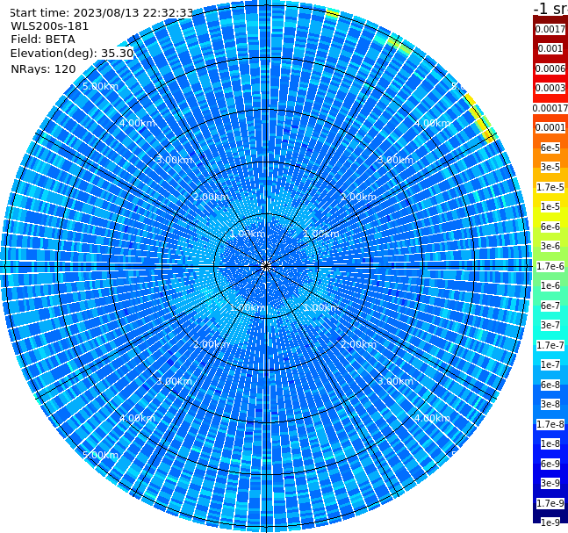Select the WLS200s-181 instrument label
This screenshot has height=533, width=568.
pos(50,26)
